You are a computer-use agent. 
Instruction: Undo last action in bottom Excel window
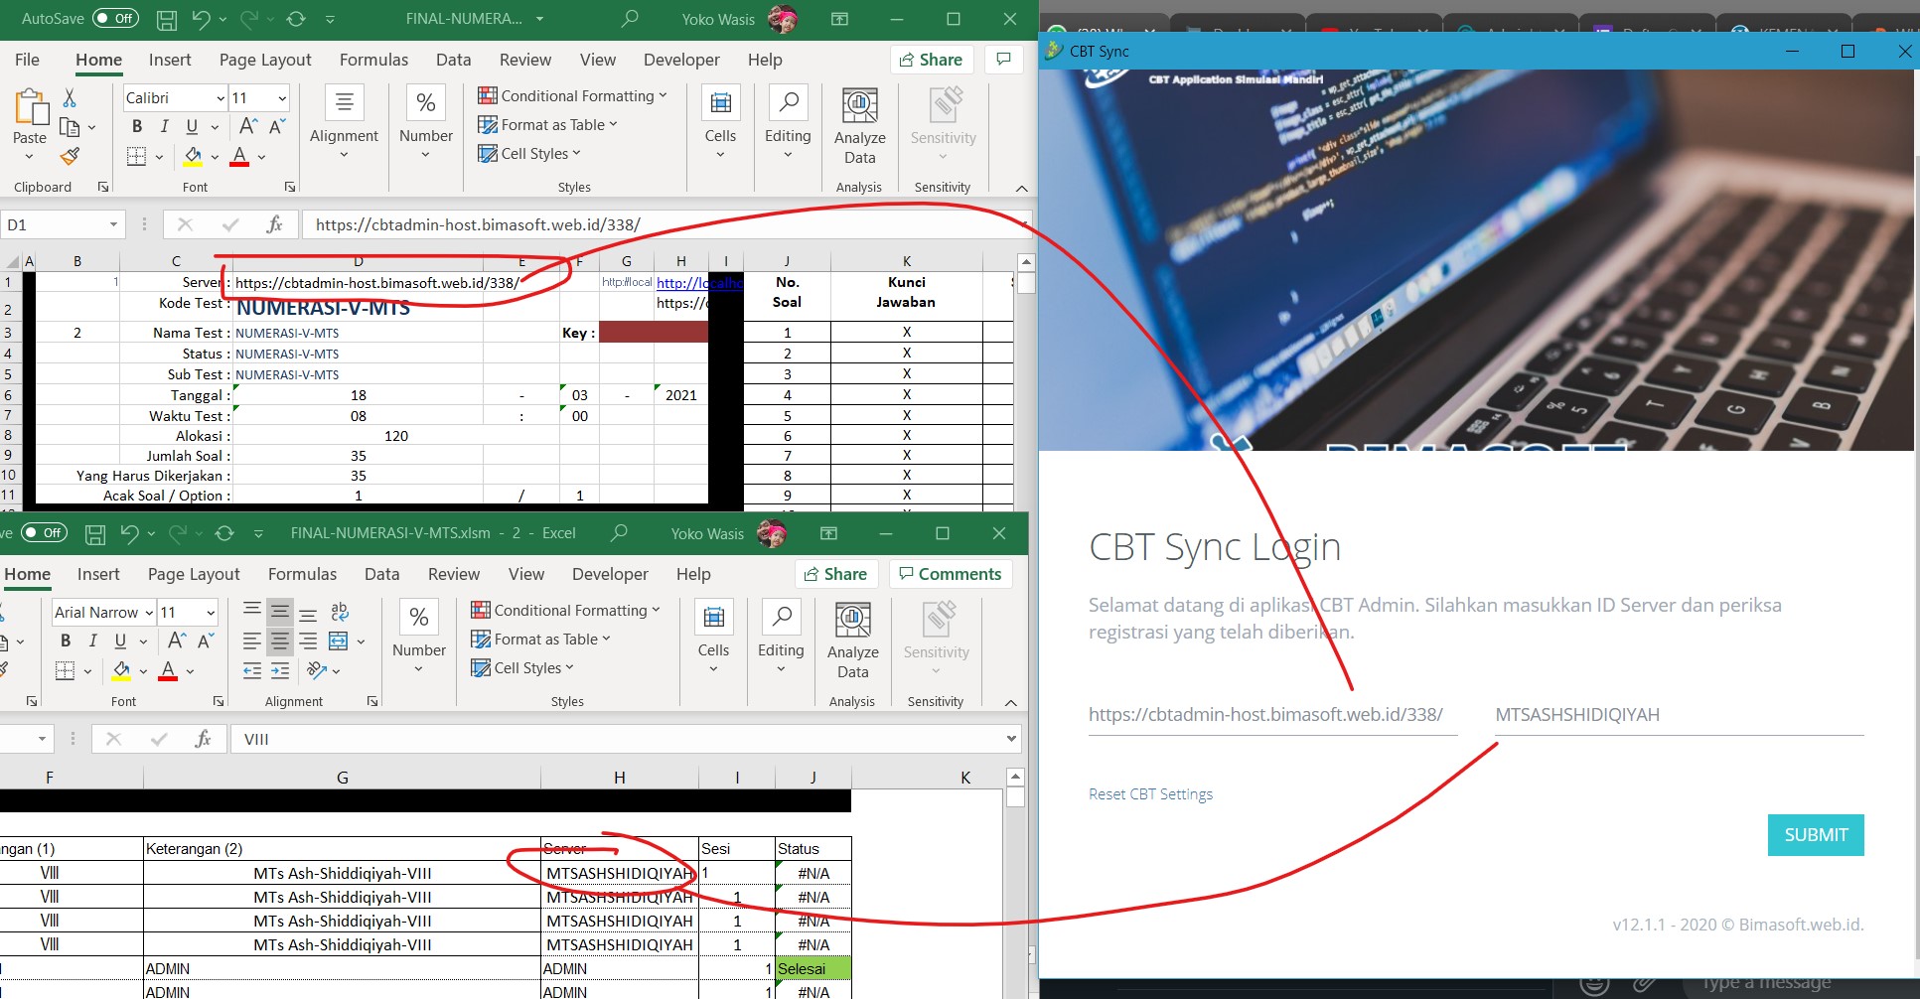(x=129, y=534)
